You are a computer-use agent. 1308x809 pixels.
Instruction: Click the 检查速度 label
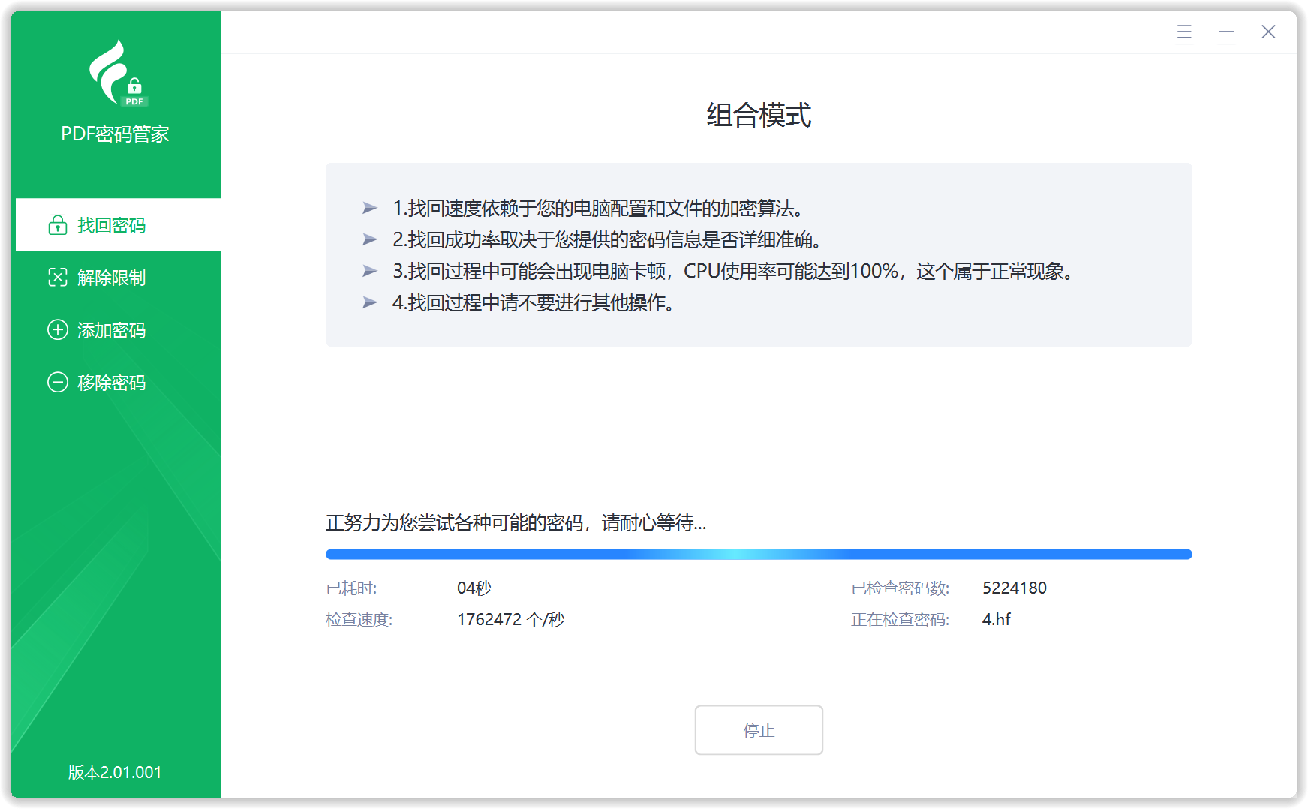[x=359, y=620]
